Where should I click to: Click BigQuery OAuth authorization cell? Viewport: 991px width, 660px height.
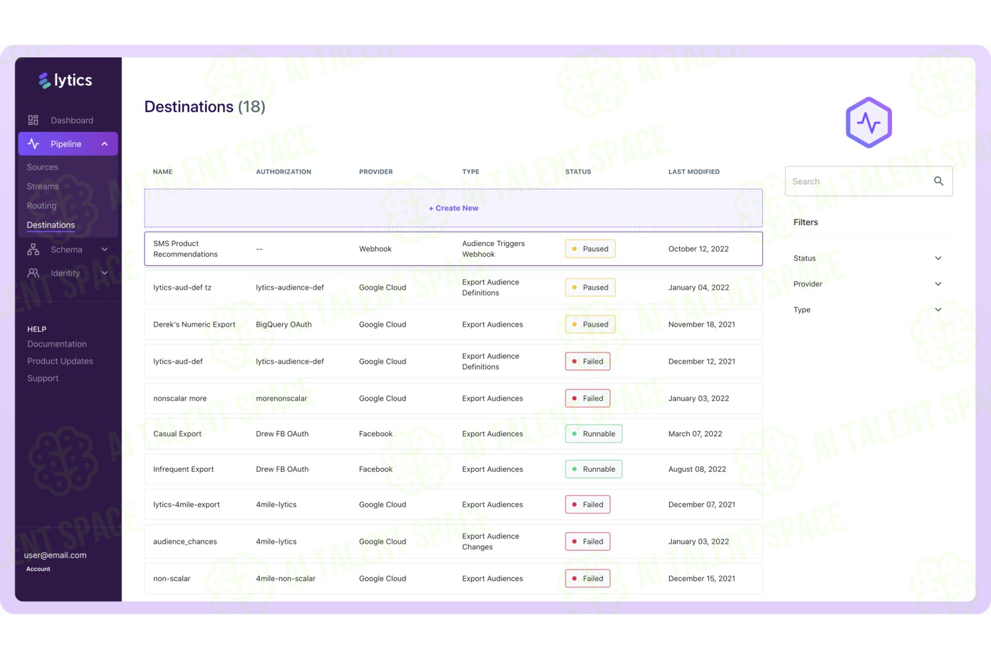283,325
